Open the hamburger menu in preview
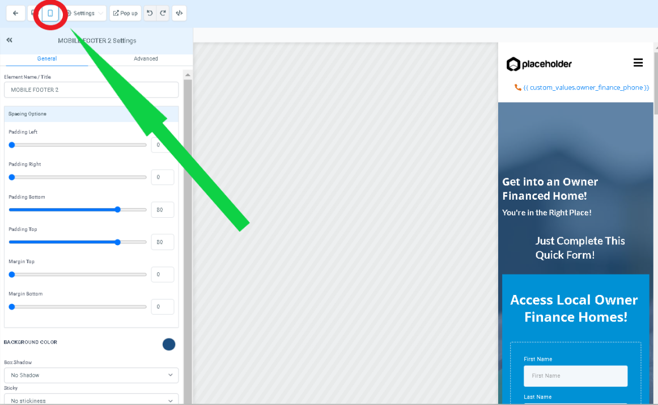This screenshot has height=405, width=658. 638,62
